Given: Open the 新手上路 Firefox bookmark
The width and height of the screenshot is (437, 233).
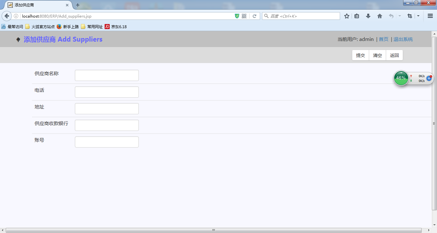Looking at the screenshot, I should coord(68,27).
